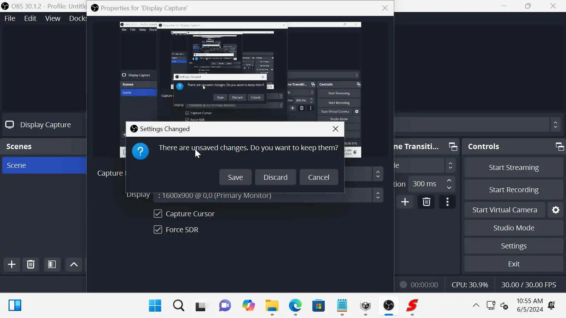
Task: Toggle the Force SDR checkbox
Action: (x=158, y=230)
